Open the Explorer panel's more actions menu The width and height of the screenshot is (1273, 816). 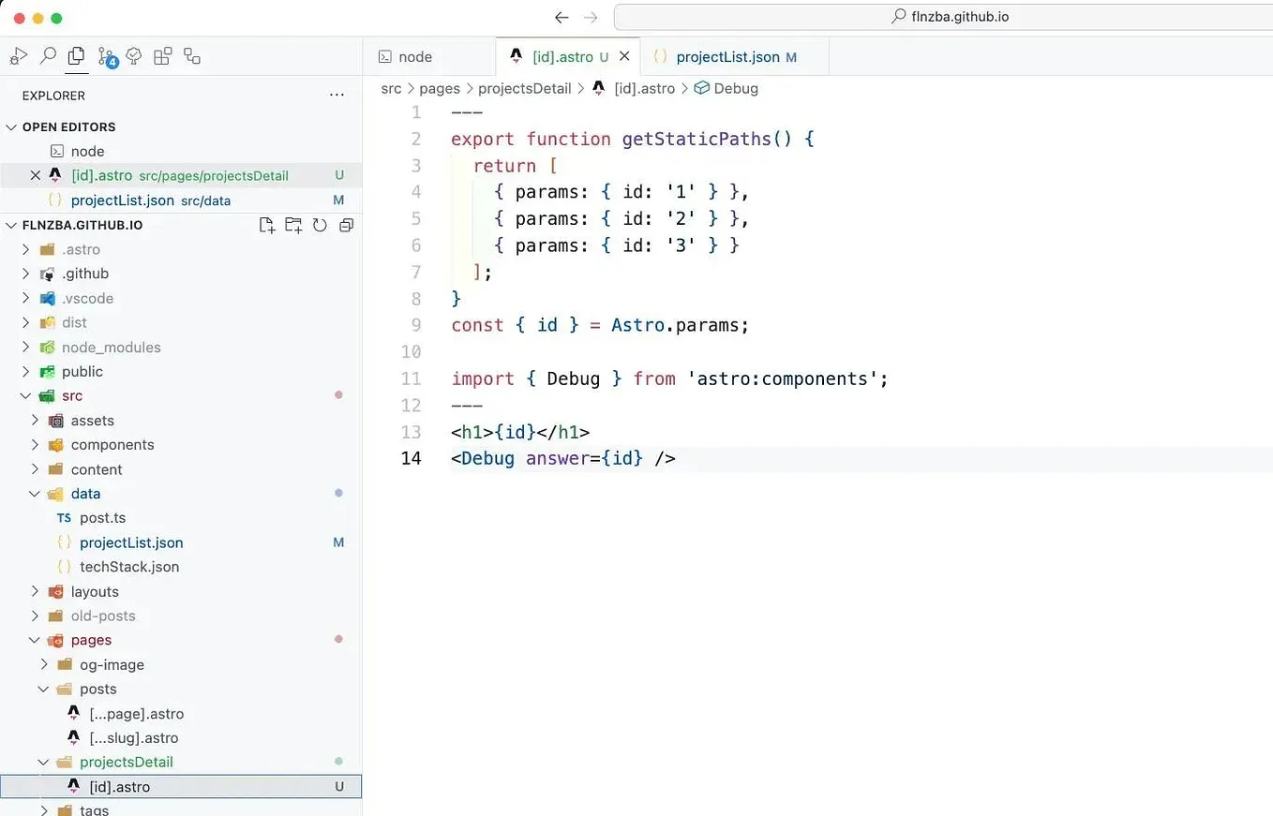pyautogui.click(x=337, y=95)
